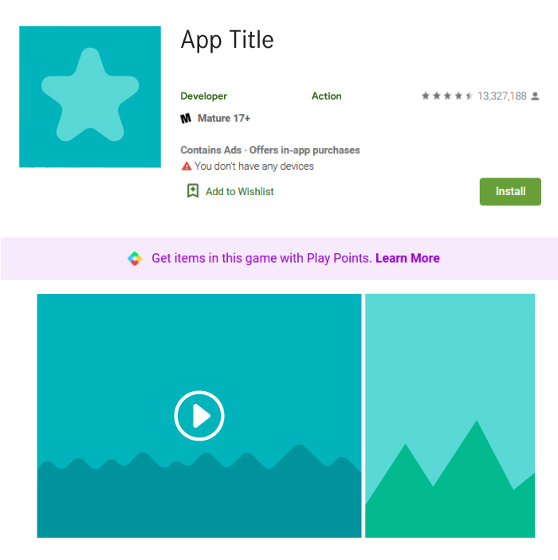Open the mountain screenshot thumbnail
This screenshot has height=560, width=558.
click(450, 415)
